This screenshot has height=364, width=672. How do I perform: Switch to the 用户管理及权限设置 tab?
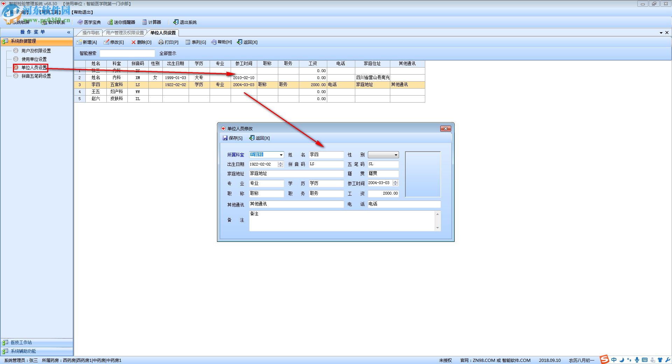point(125,33)
